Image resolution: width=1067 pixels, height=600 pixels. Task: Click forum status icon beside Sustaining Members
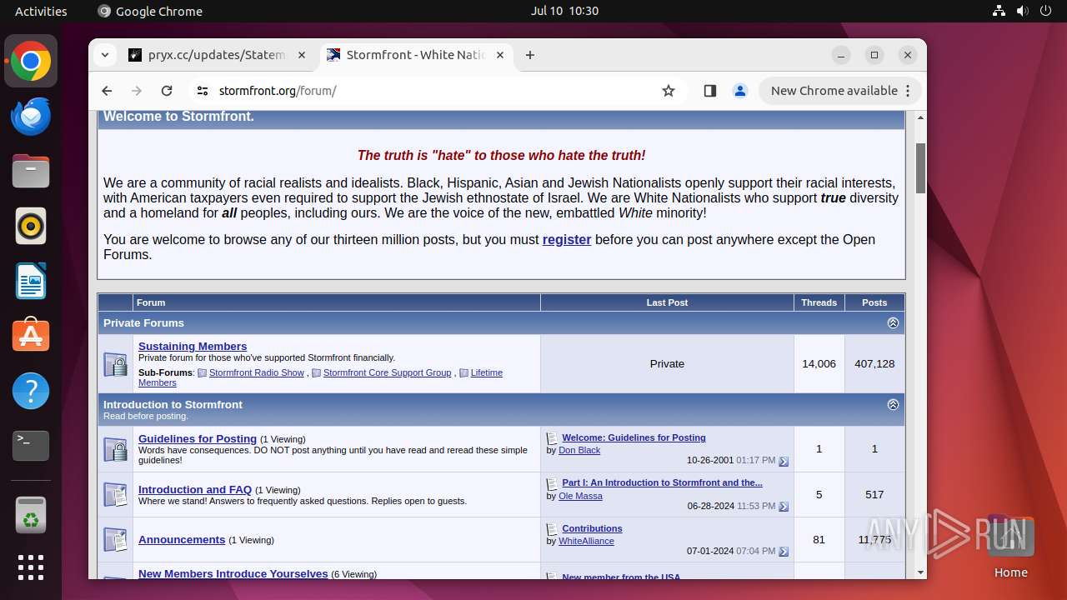pos(115,364)
